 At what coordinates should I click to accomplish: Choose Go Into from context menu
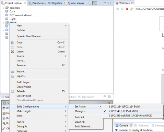(39, 30)
